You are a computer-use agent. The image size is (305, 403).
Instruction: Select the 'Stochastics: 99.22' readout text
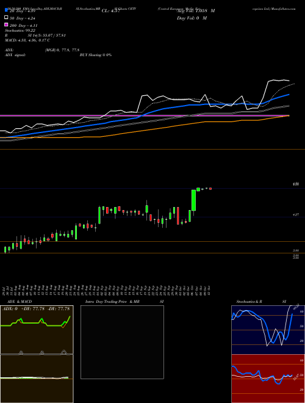pos(20,31)
